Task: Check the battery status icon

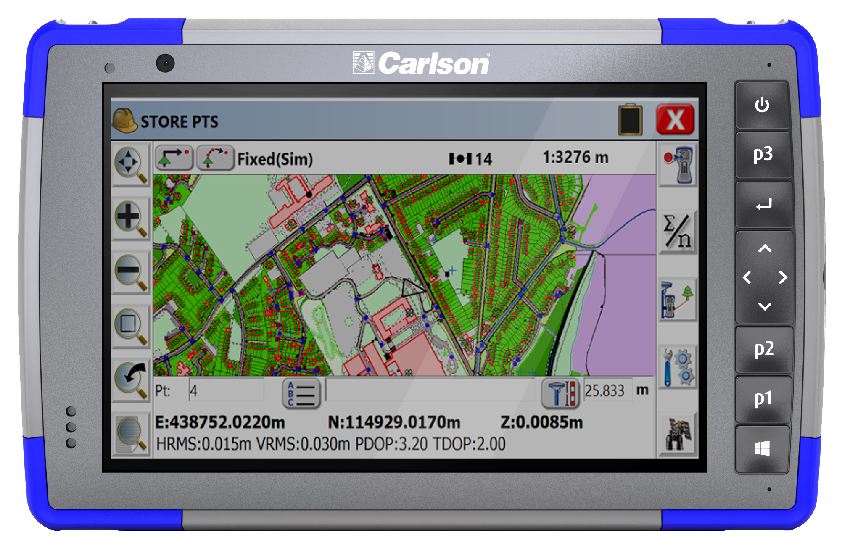Action: pos(630,120)
